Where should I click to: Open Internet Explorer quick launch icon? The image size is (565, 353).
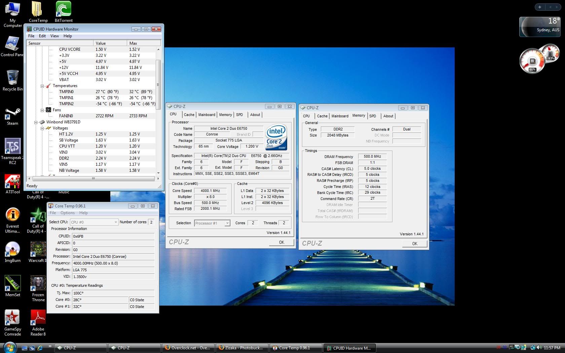point(40,348)
